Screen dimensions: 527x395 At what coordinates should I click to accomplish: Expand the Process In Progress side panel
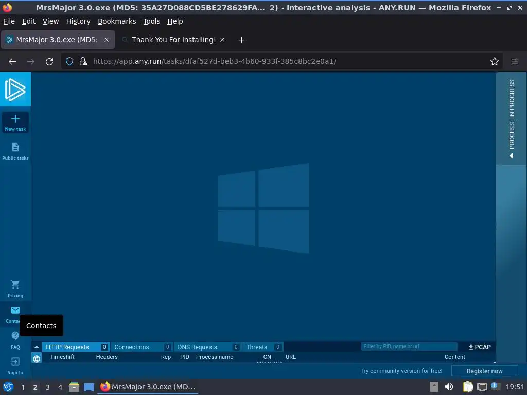click(x=511, y=119)
